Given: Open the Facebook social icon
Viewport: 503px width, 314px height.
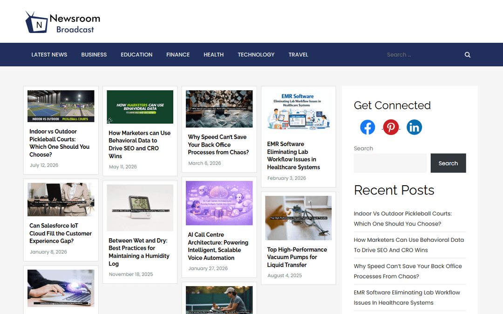Looking at the screenshot, I should pos(367,127).
